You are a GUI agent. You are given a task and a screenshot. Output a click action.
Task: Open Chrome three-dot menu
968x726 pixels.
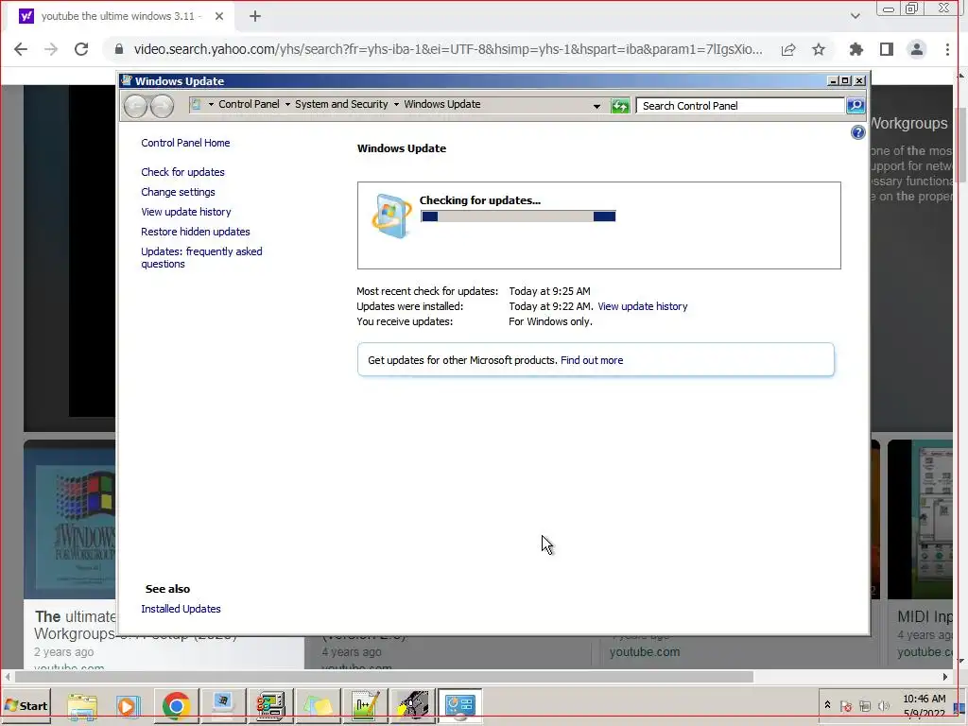point(947,49)
